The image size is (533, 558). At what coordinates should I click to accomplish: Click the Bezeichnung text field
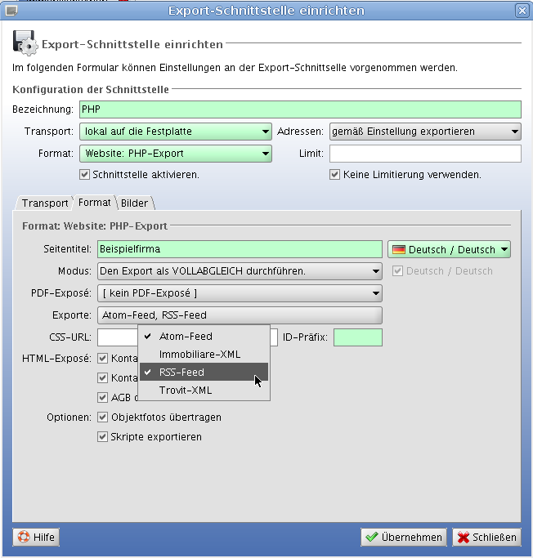[x=299, y=109]
